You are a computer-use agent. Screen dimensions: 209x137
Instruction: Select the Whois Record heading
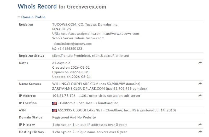click(x=37, y=6)
